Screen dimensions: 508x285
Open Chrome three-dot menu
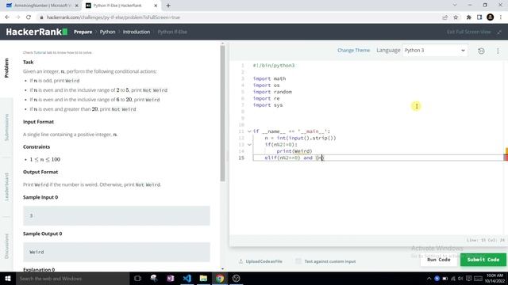tap(501, 17)
